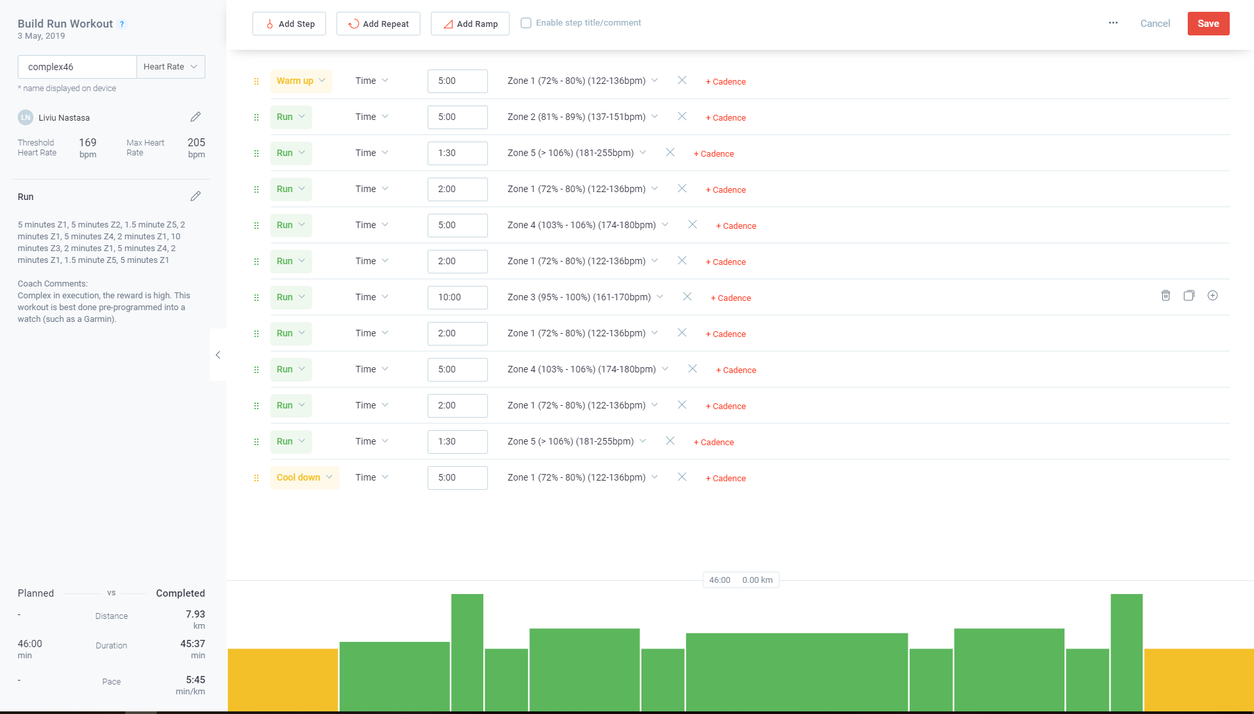Click the Cancel link

(x=1154, y=24)
